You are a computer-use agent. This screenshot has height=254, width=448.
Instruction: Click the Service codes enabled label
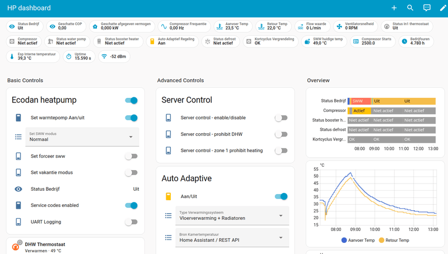[54, 205]
